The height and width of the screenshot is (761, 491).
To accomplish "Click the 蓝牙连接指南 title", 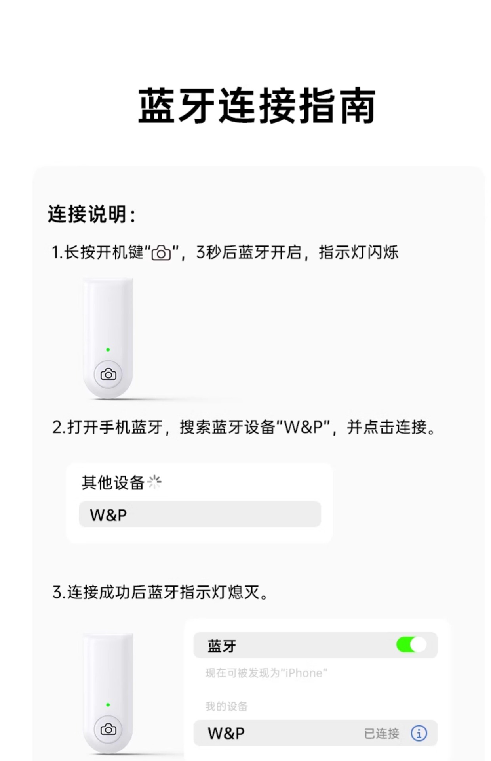I will pos(257,105).
